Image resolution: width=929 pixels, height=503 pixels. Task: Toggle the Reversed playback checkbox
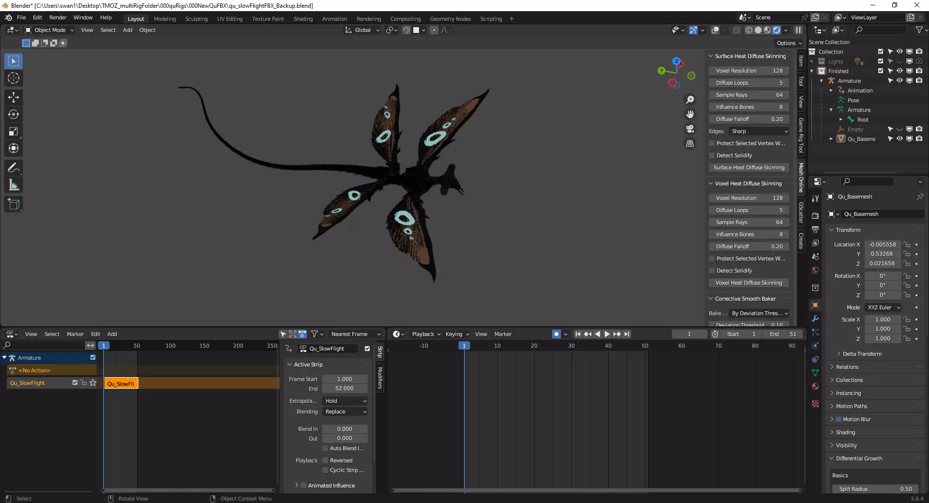(325, 460)
